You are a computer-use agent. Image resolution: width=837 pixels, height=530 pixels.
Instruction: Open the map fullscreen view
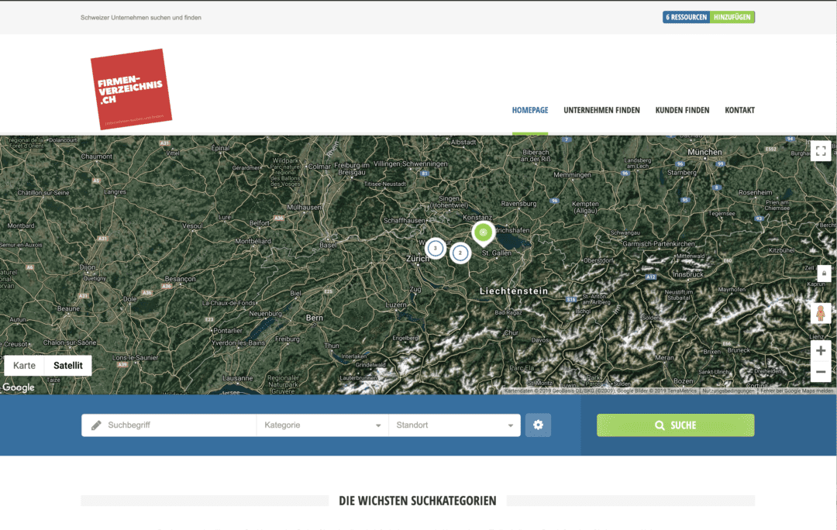[821, 150]
